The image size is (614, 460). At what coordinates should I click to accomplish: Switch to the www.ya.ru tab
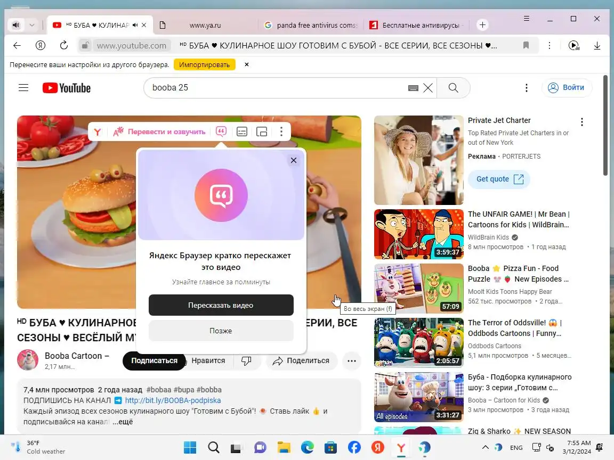point(205,25)
